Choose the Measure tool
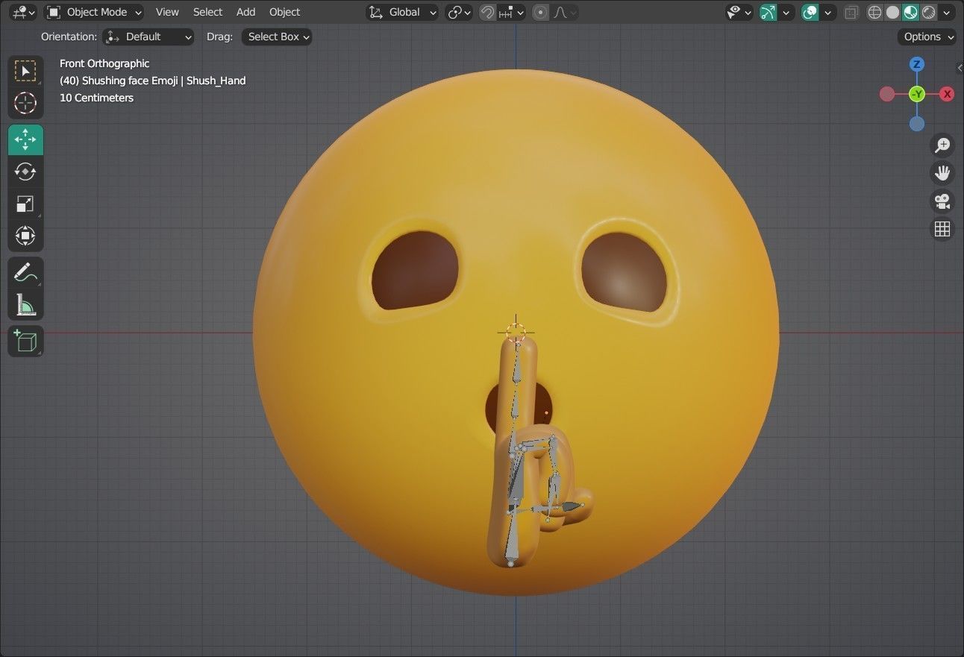This screenshot has width=964, height=657. pyautogui.click(x=25, y=304)
